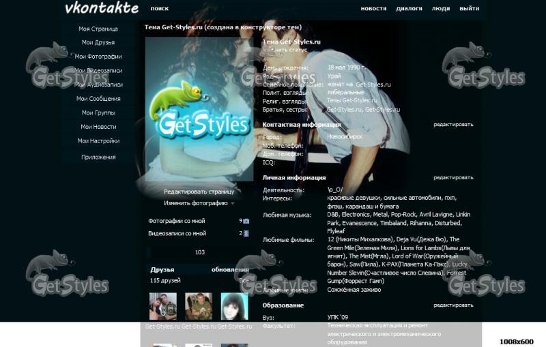The height and width of the screenshot is (347, 546).
Task: Click the GetStyles profile photo
Action: point(199,109)
